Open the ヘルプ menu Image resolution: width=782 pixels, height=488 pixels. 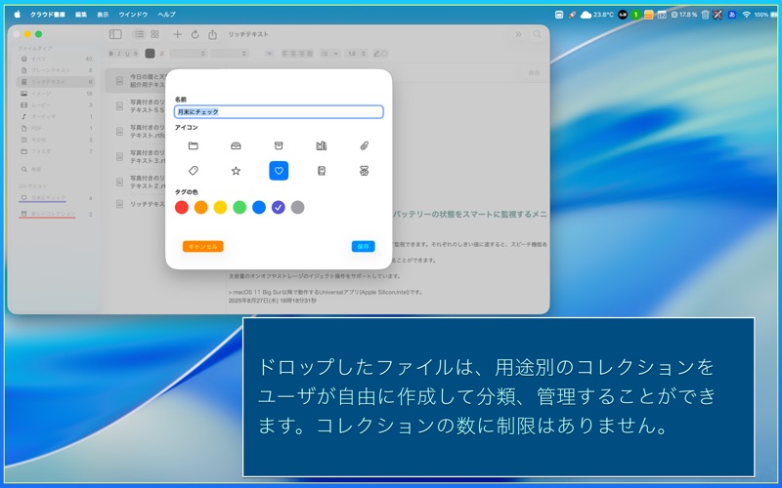click(166, 15)
